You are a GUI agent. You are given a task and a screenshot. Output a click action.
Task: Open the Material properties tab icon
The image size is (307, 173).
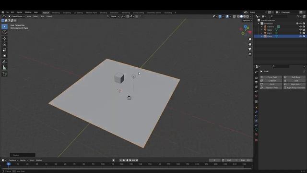point(256,135)
